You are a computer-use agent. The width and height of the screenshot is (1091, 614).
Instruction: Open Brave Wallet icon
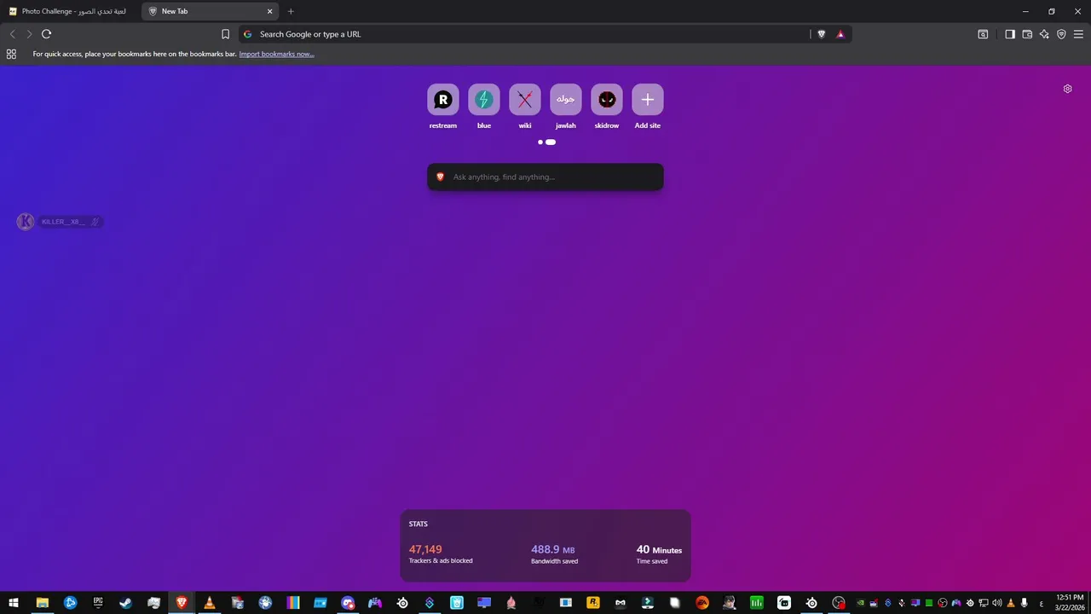[x=1027, y=34]
